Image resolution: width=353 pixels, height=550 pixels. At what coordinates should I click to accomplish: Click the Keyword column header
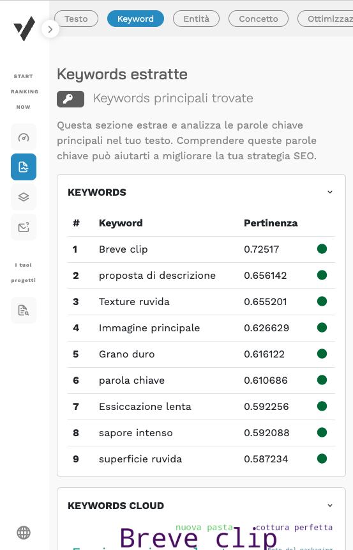pos(121,223)
